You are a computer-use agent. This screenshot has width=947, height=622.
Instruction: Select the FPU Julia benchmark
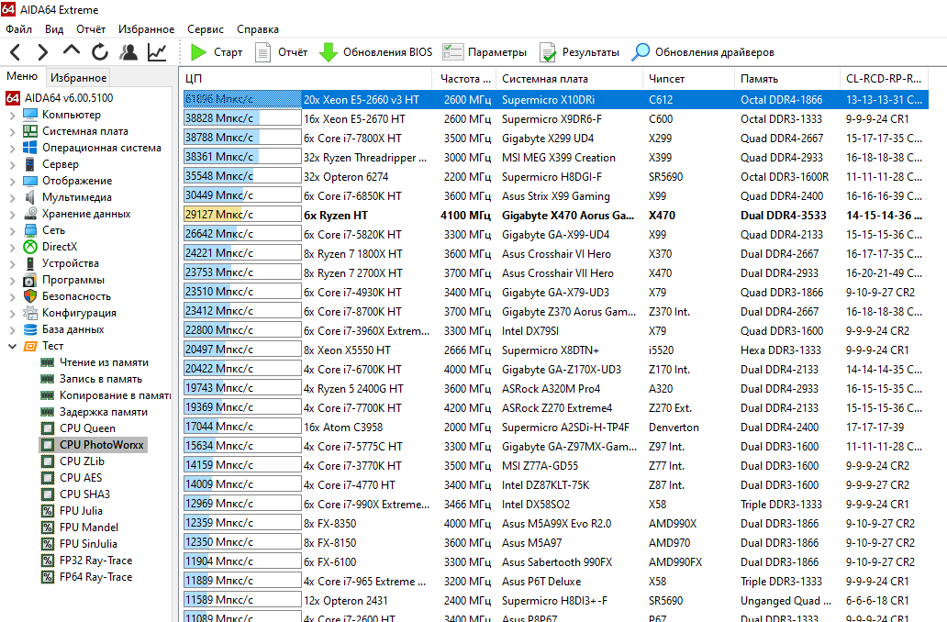coord(81,511)
